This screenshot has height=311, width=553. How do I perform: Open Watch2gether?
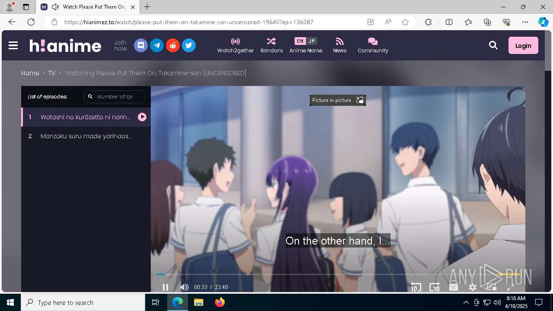[235, 45]
